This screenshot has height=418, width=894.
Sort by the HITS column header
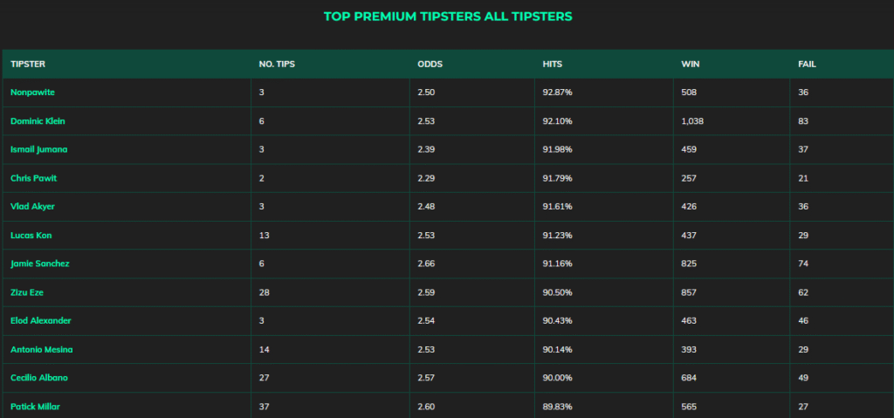coord(553,64)
